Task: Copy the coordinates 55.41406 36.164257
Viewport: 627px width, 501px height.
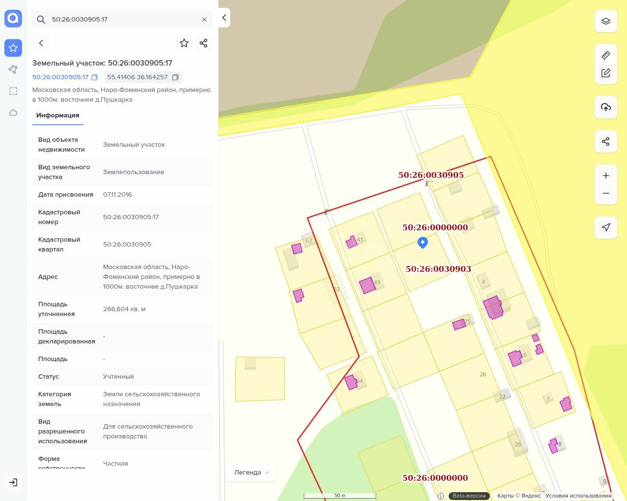Action: coord(175,77)
